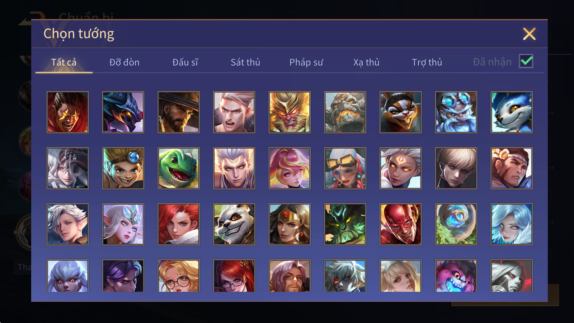Open the Sát thủ tab
The width and height of the screenshot is (574, 323).
pos(245,62)
